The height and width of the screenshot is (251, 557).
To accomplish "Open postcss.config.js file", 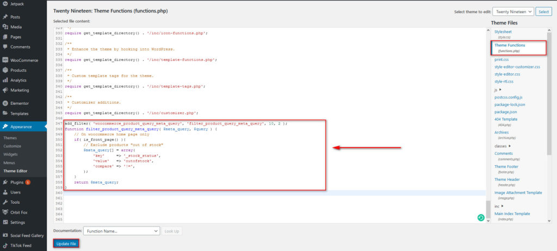I will point(509,97).
